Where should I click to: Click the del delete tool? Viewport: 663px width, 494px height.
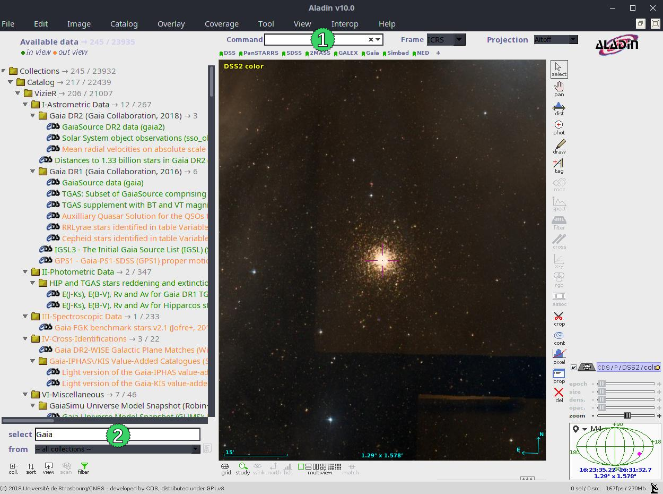coord(559,395)
